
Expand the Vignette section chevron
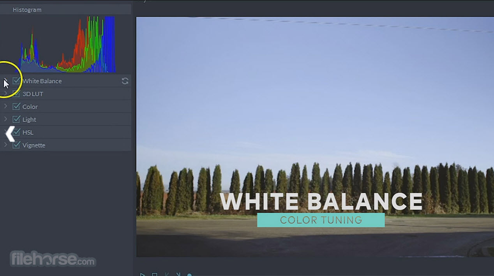click(5, 145)
